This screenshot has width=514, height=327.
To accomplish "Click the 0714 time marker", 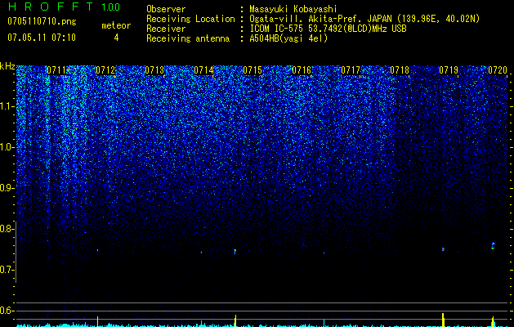I will pos(203,70).
